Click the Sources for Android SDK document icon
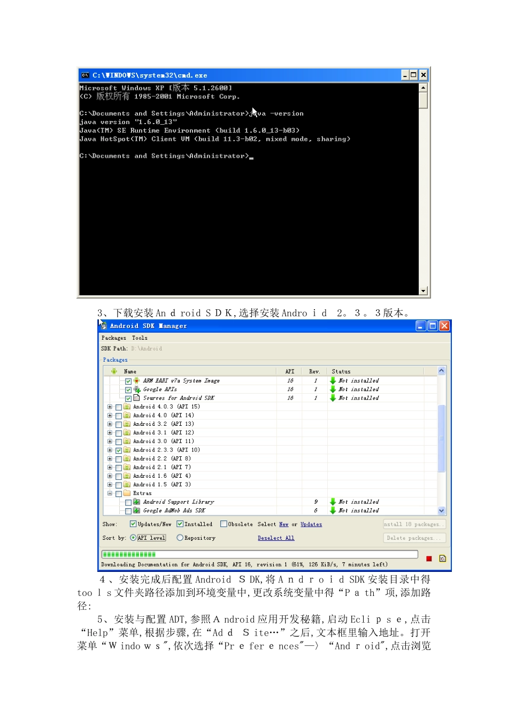This screenshot has height=719, width=508. (137, 398)
